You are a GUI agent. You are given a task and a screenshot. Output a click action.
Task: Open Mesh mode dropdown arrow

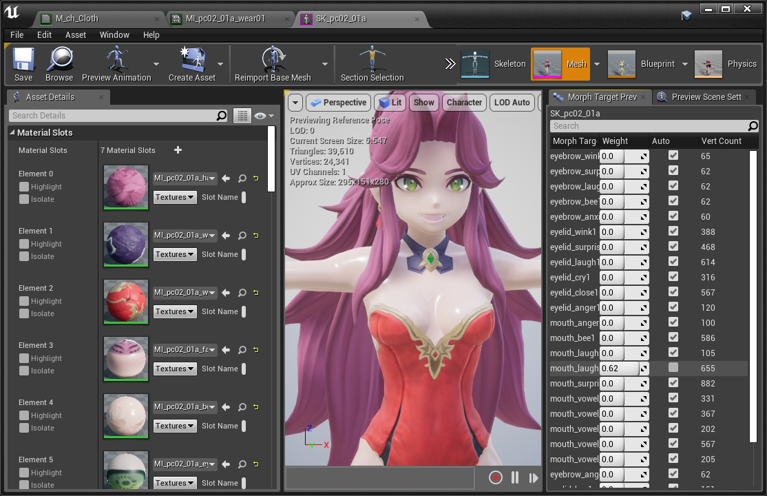pos(597,64)
